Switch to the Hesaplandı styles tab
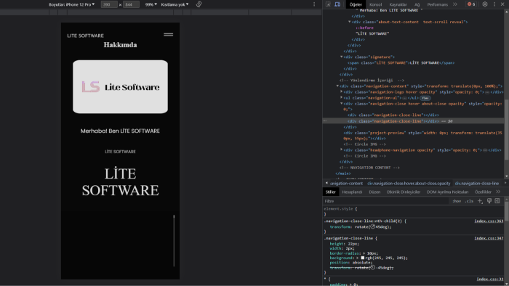 (x=352, y=192)
